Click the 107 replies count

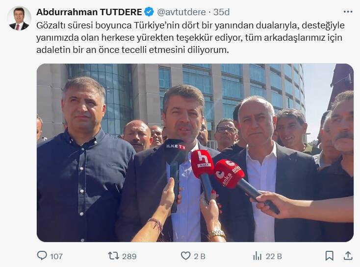click(x=56, y=256)
